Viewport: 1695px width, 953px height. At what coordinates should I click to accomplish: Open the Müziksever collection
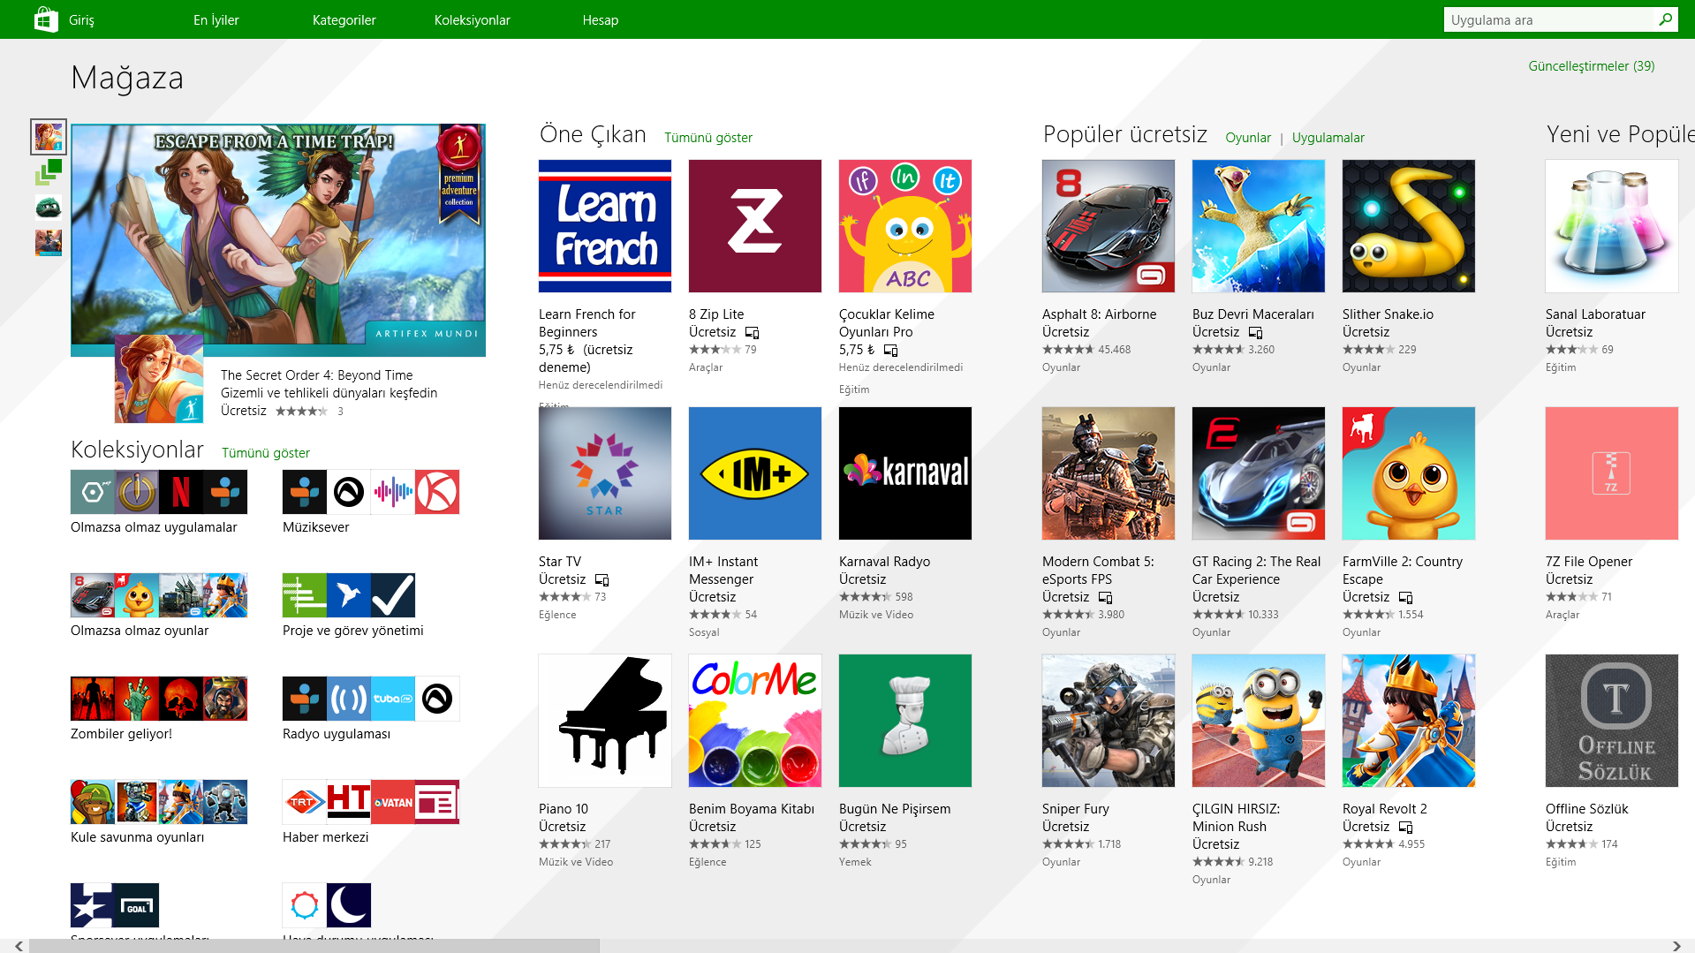(x=371, y=502)
